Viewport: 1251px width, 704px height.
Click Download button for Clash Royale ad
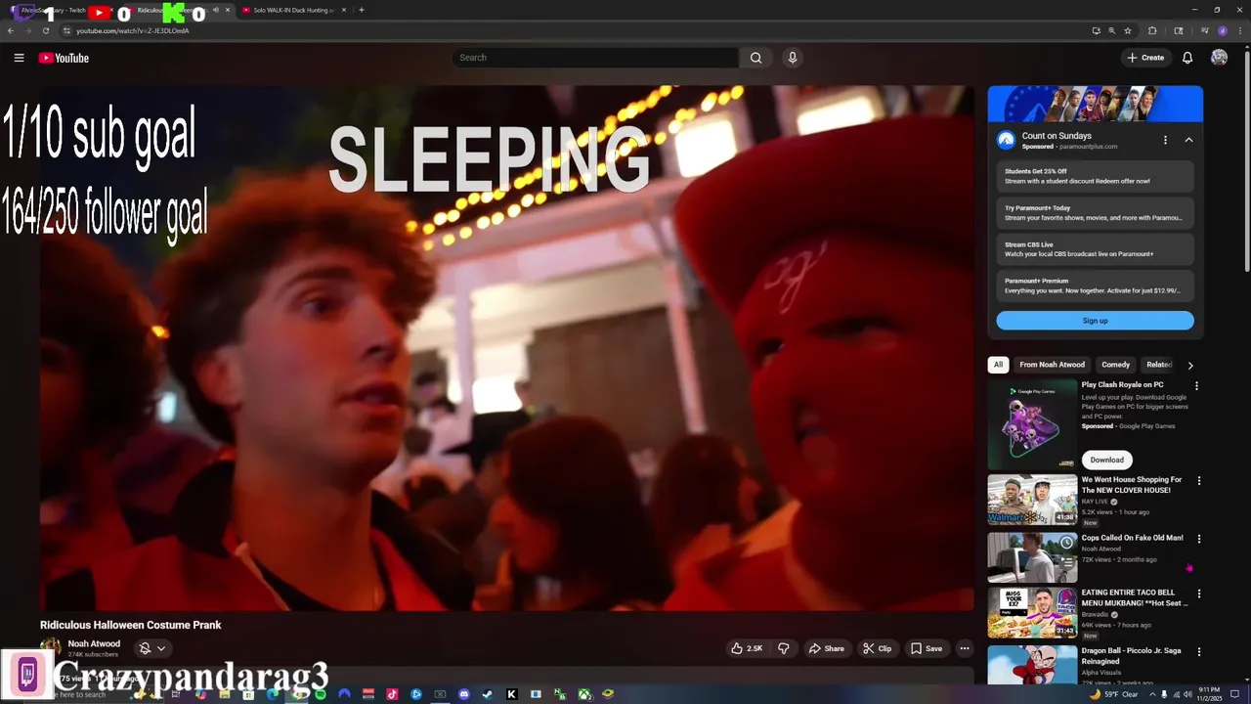(x=1106, y=460)
